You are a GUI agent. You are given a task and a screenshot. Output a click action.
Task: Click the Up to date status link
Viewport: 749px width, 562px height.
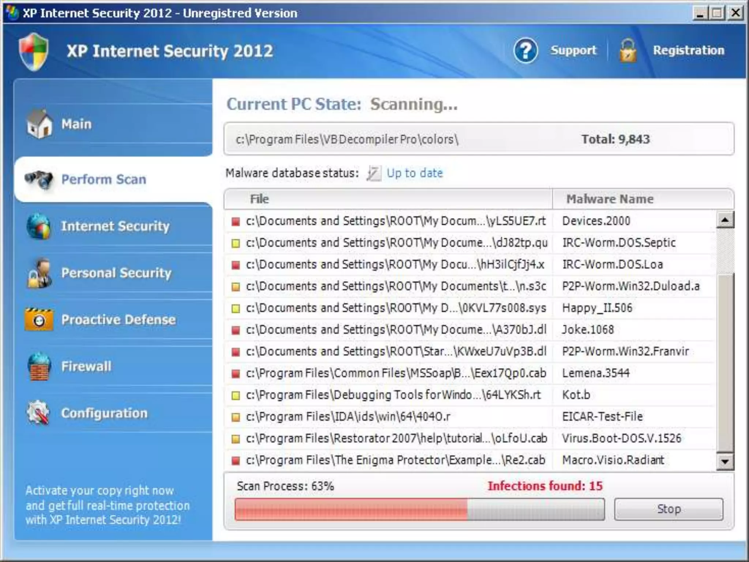[414, 173]
